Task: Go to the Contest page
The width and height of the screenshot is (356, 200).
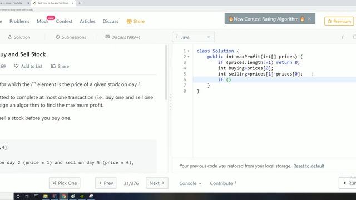Action: pos(64,21)
